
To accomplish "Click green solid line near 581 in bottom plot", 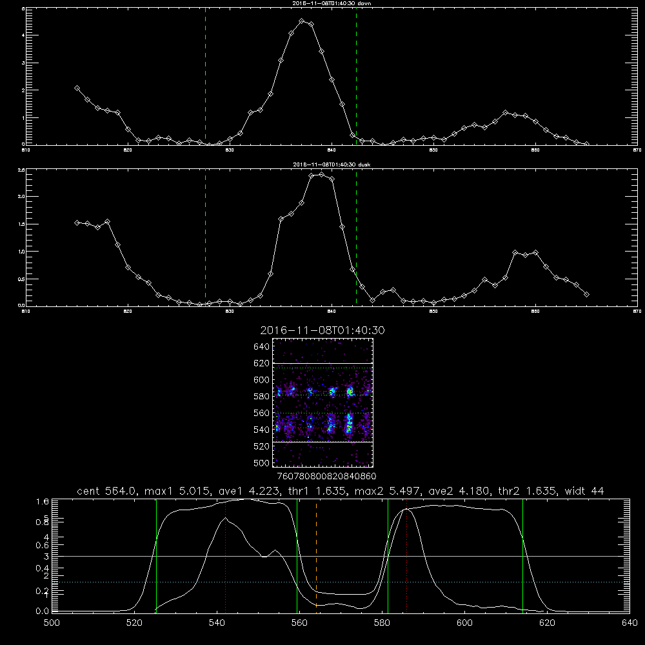I will coord(388,555).
